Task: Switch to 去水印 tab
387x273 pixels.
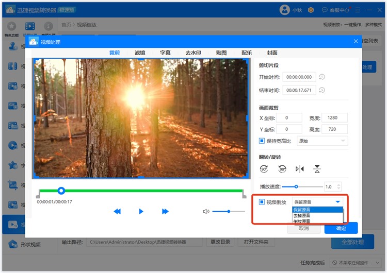Action: point(193,53)
